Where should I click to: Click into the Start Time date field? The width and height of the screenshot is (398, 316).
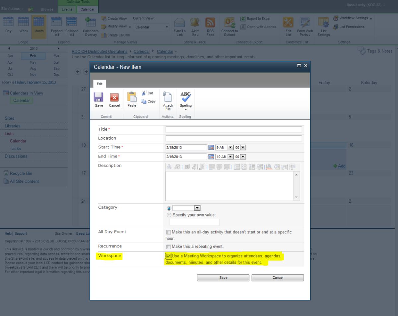point(186,148)
